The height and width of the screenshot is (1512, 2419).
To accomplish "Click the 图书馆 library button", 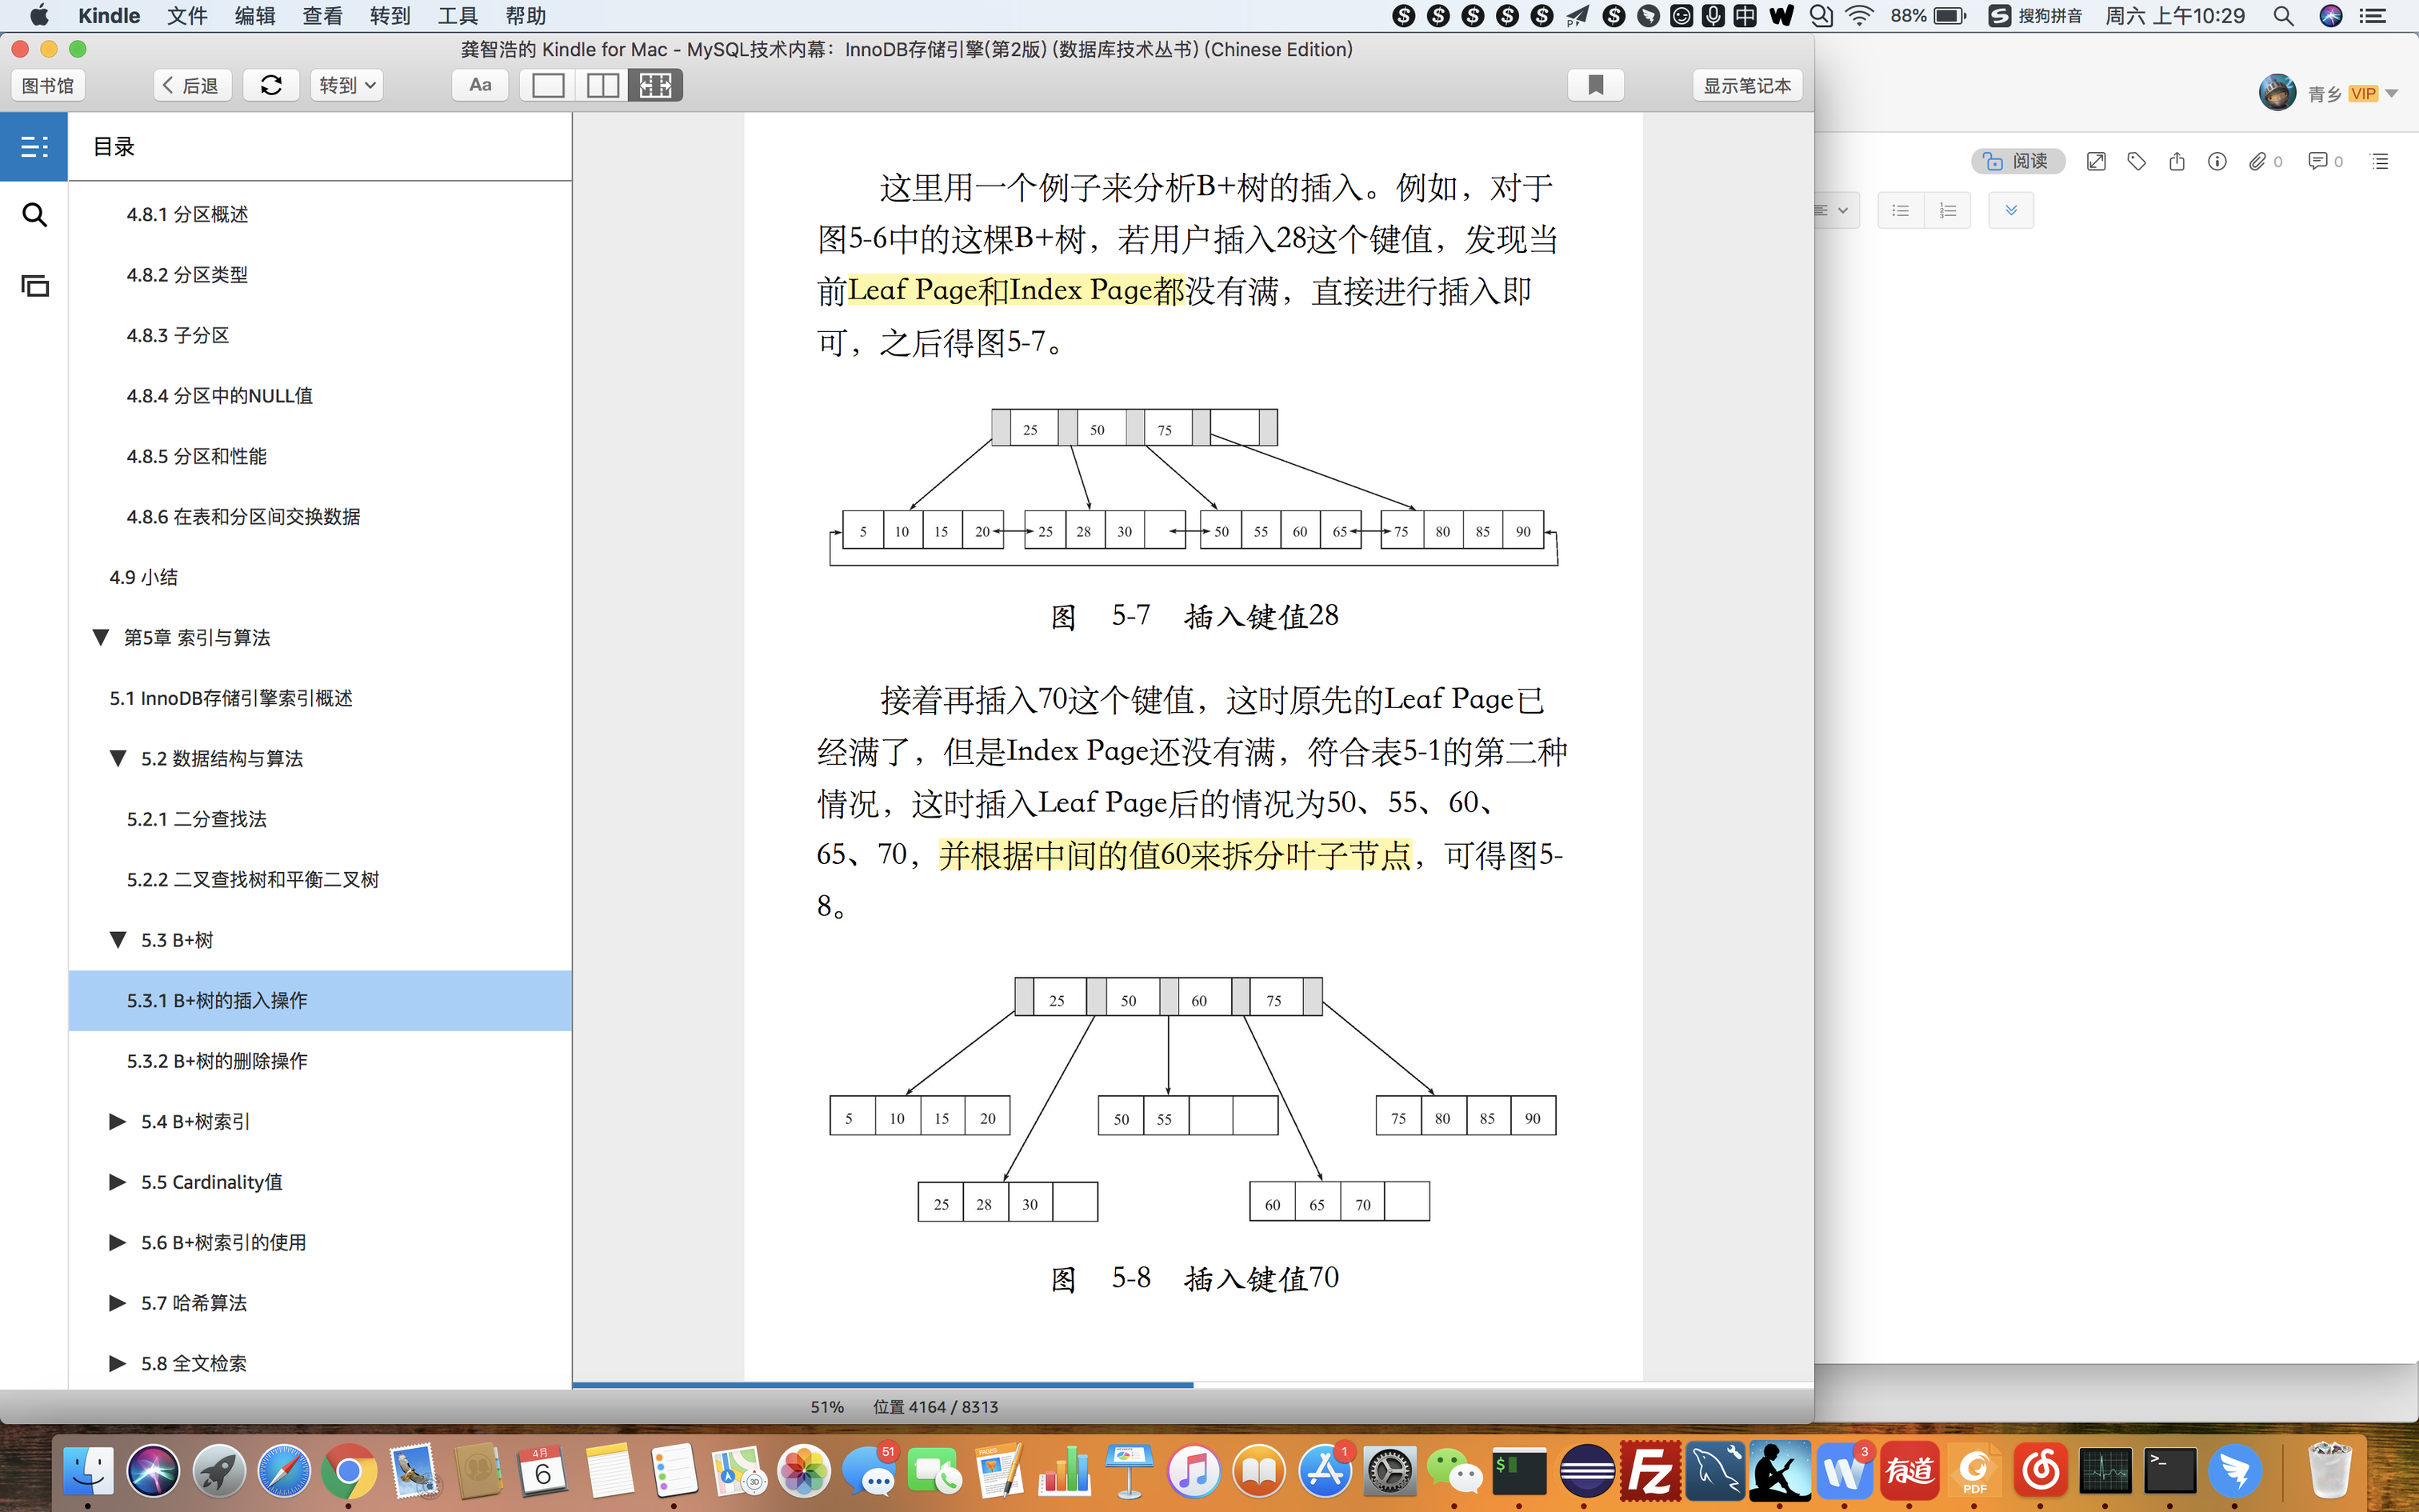I will [x=48, y=85].
